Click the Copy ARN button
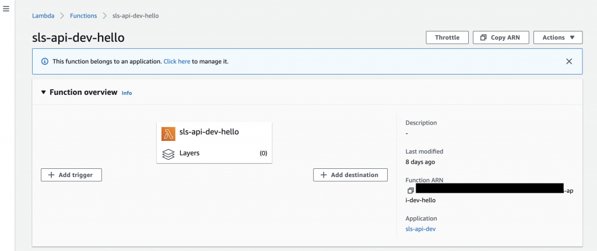597x251 pixels. (501, 38)
